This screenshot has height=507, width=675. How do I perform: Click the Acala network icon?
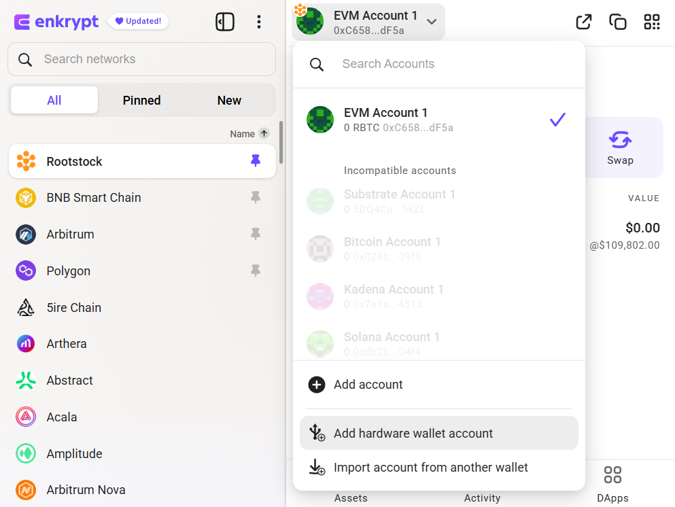[x=26, y=417]
